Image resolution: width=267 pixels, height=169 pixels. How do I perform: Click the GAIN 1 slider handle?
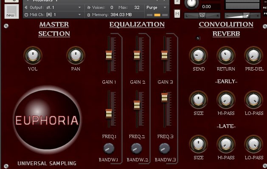(x=109, y=55)
